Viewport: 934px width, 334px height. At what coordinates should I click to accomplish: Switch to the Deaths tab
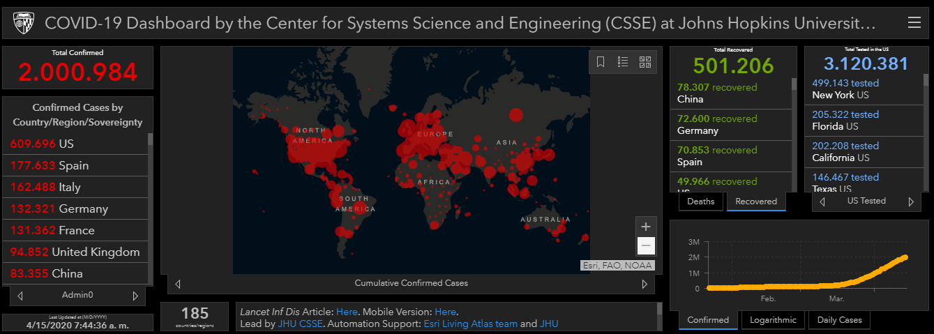(x=701, y=202)
